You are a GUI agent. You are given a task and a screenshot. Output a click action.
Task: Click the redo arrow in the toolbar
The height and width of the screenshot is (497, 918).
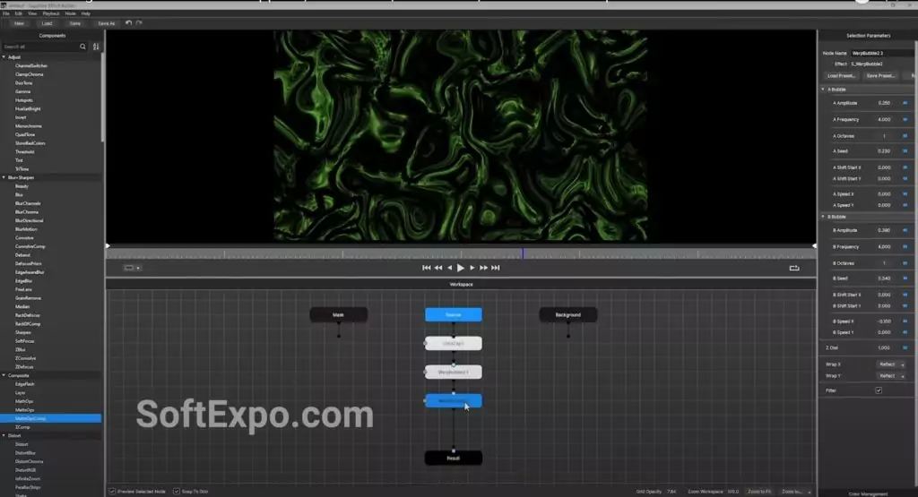pyautogui.click(x=139, y=23)
